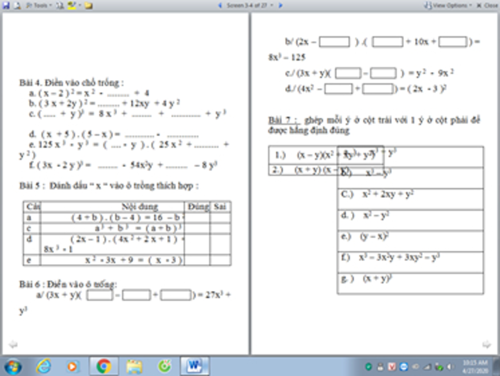The image size is (500, 376).
Task: Click the green round icon in the system tray
Action: 369,367
